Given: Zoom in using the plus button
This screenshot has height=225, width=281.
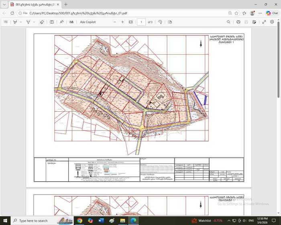Looking at the screenshot, I should click(122, 22).
